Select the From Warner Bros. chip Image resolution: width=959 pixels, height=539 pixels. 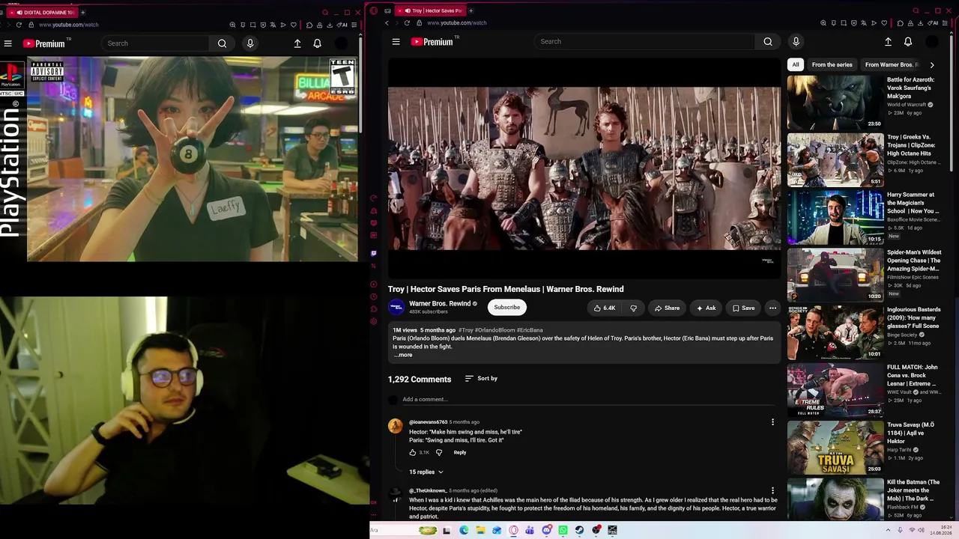[892, 65]
